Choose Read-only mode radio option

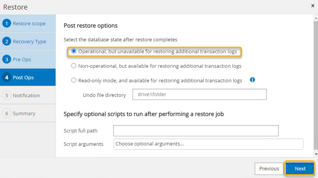point(74,80)
